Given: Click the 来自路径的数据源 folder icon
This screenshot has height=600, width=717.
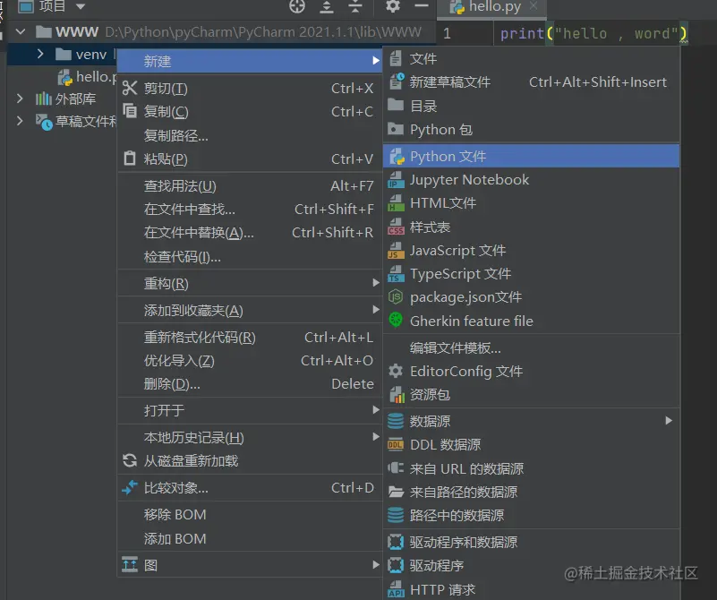Looking at the screenshot, I should pyautogui.click(x=396, y=492).
